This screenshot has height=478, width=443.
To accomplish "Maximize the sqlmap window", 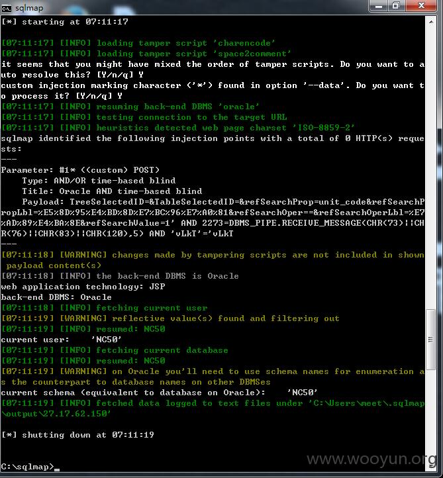I will point(397,5).
